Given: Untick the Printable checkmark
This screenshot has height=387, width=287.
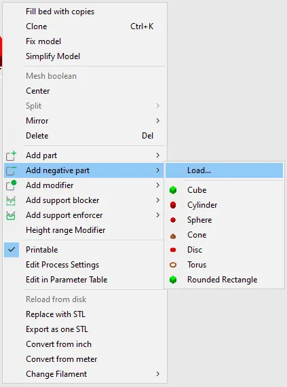Looking at the screenshot, I should pos(12,250).
